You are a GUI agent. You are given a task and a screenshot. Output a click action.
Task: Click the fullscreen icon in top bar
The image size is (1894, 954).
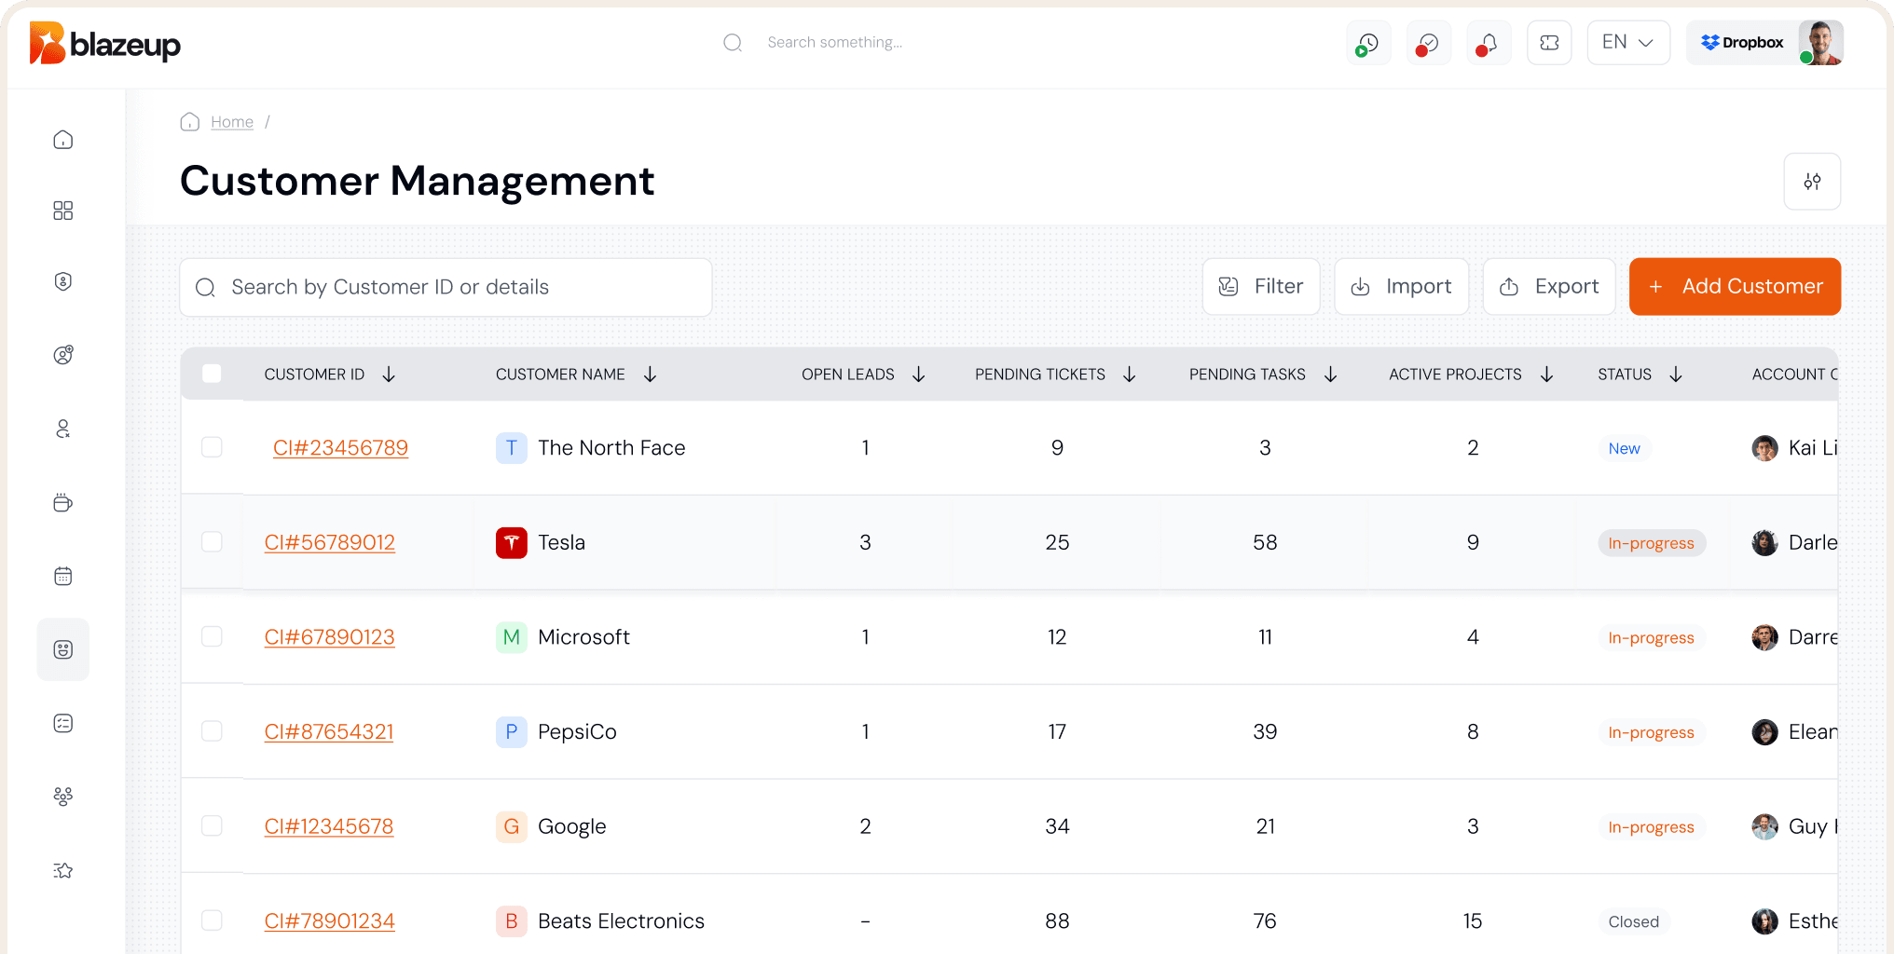click(x=1549, y=43)
